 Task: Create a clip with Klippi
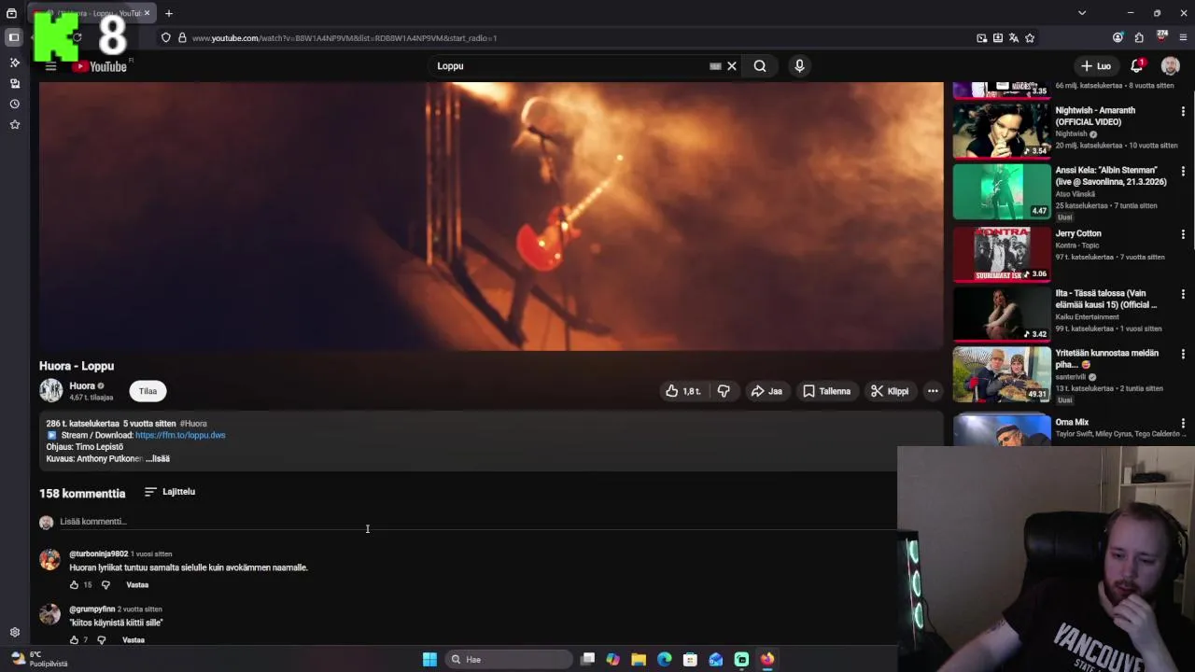(890, 391)
